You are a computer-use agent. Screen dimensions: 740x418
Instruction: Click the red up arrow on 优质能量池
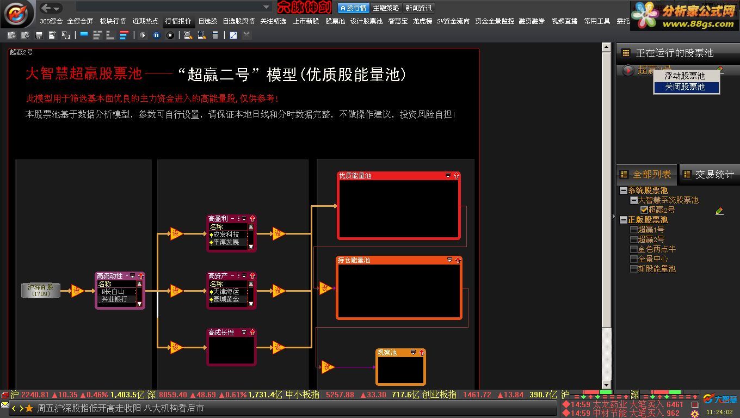pos(457,176)
